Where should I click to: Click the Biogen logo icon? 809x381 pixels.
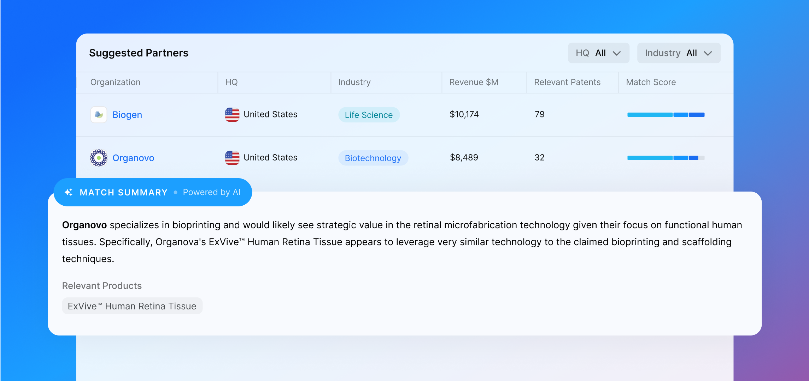99,115
